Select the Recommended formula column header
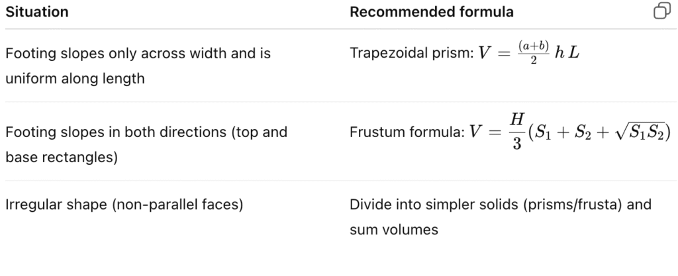 click(432, 12)
